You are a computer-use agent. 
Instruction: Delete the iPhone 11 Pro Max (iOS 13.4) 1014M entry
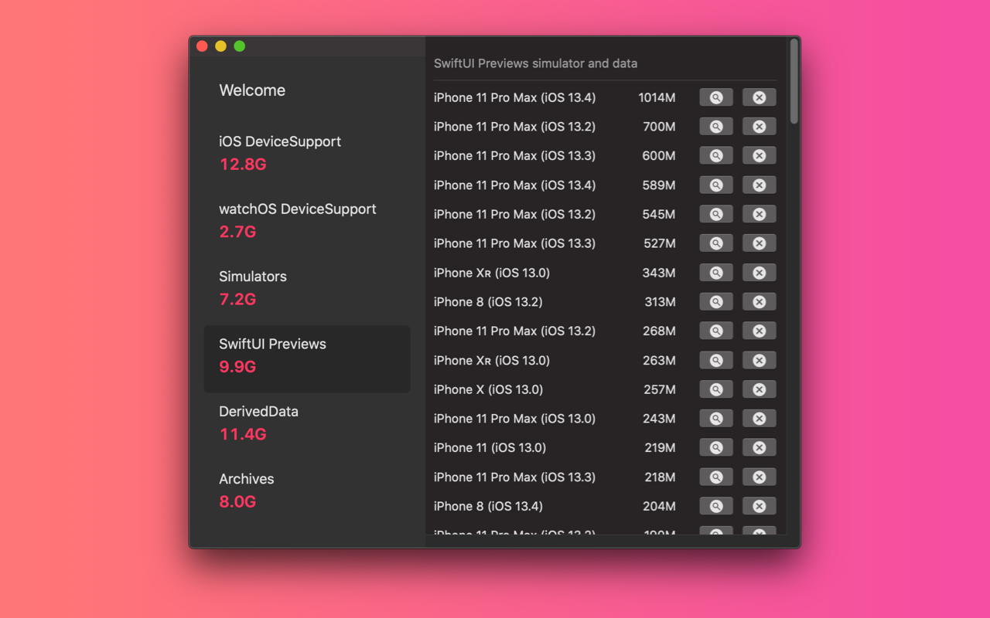[x=759, y=97]
